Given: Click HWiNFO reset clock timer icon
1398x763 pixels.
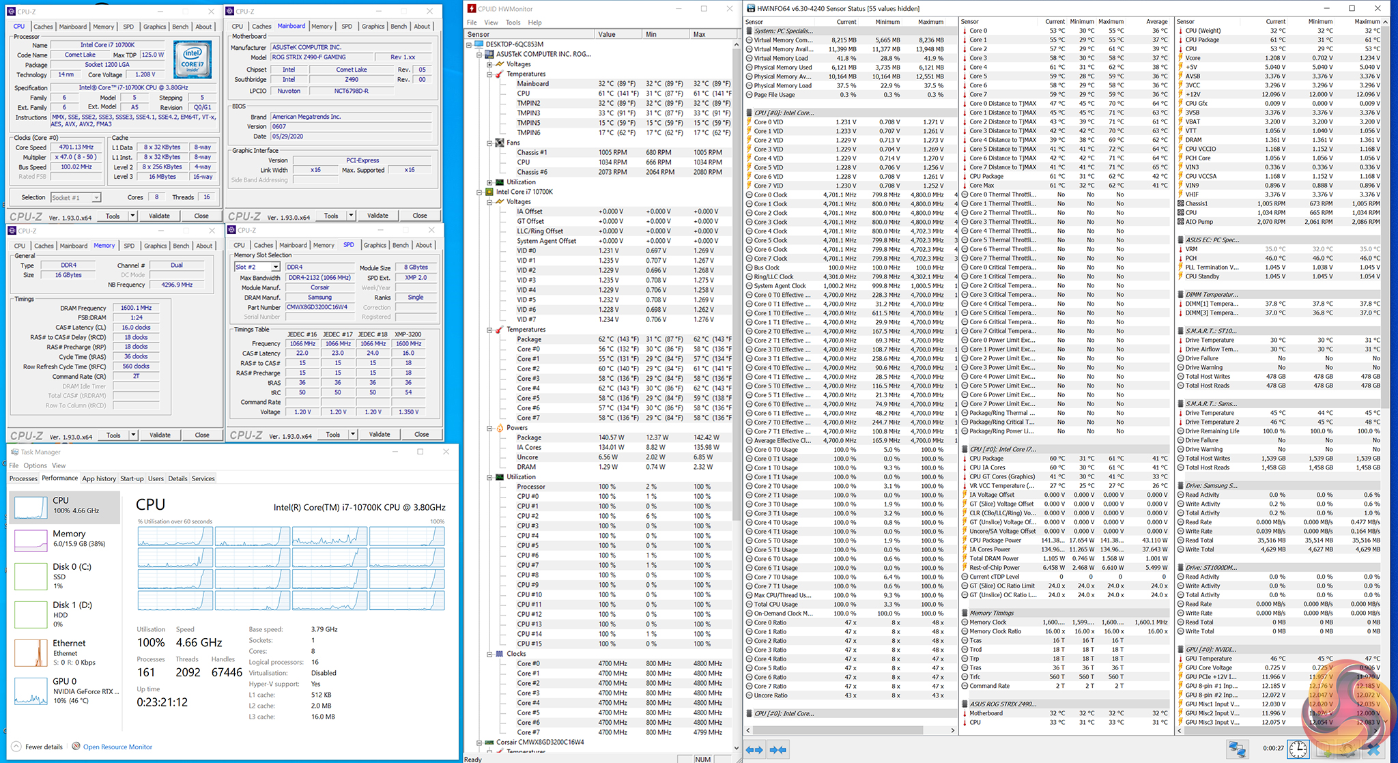Looking at the screenshot, I should (1298, 749).
